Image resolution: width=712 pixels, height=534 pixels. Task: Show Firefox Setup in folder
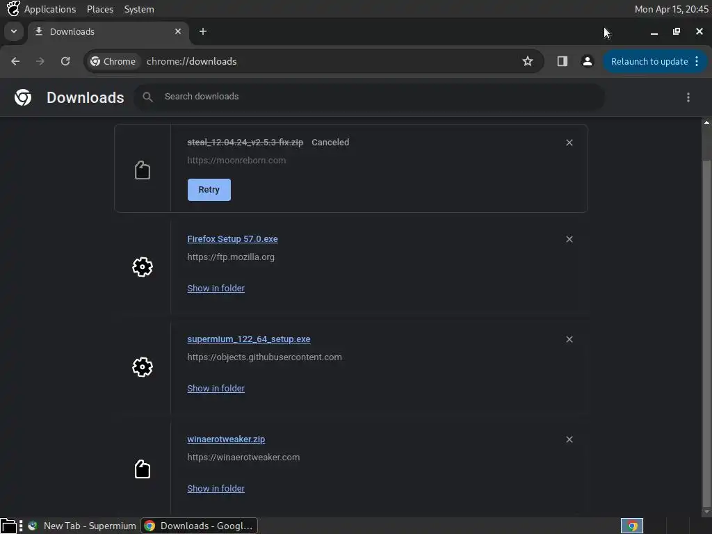click(x=216, y=289)
